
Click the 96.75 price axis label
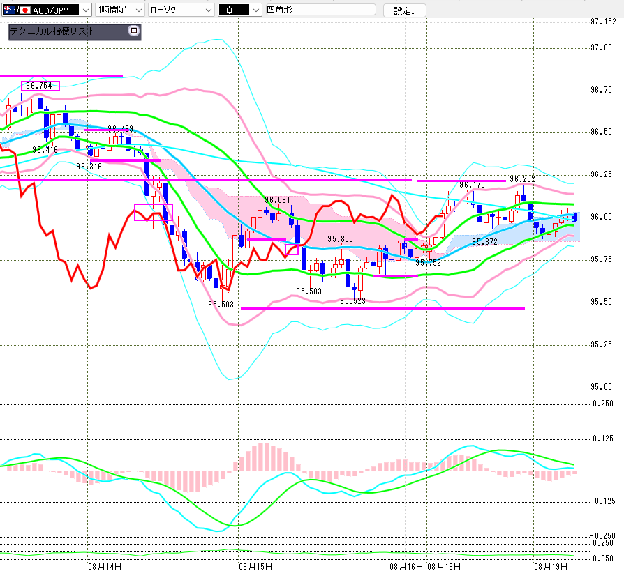tap(602, 90)
